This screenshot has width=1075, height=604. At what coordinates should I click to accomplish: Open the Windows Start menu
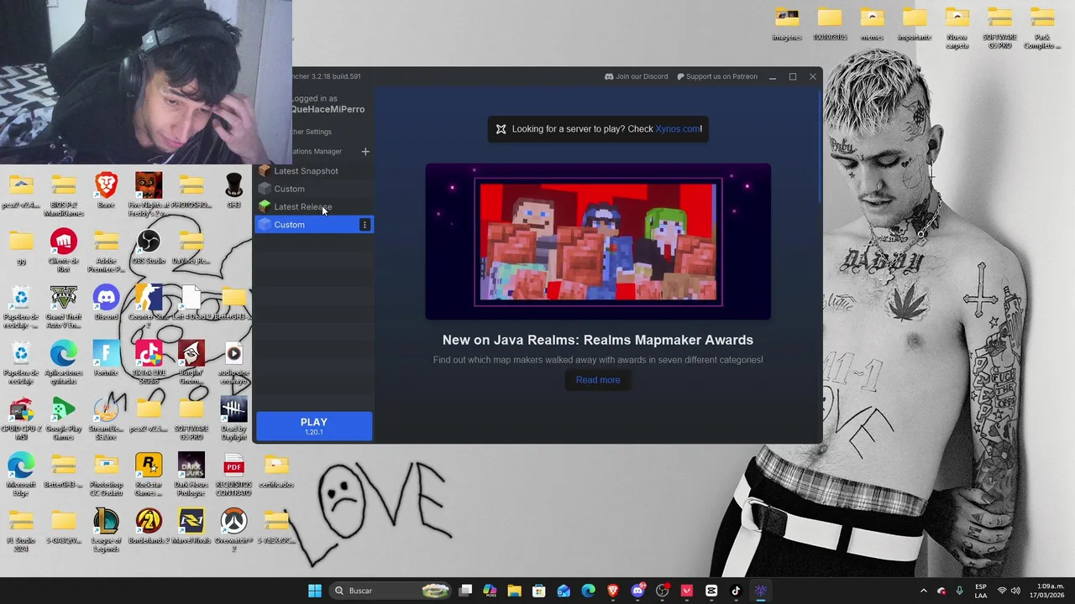pyautogui.click(x=315, y=591)
